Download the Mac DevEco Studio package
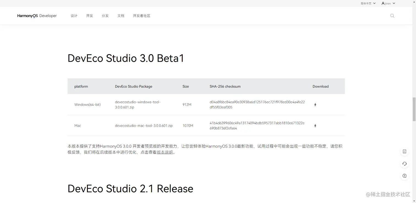 [x=315, y=126]
